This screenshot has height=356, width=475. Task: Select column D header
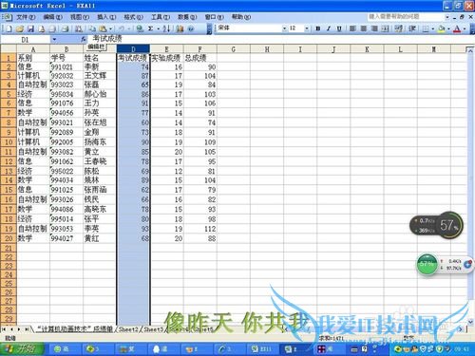click(133, 49)
